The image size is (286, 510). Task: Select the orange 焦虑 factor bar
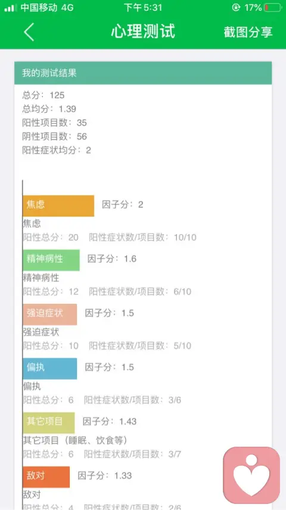point(58,206)
